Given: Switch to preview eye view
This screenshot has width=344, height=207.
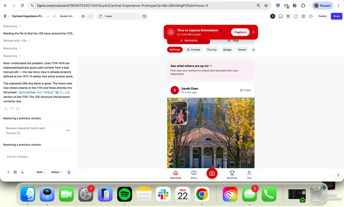Looking at the screenshot, I should (83, 16).
